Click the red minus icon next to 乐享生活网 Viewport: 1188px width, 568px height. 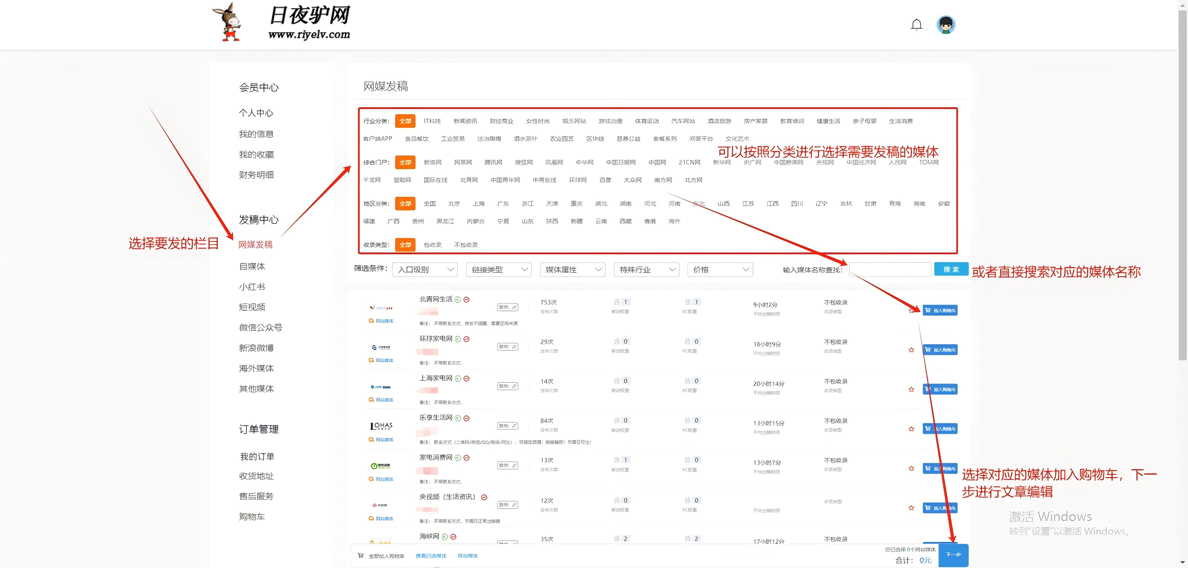[467, 418]
